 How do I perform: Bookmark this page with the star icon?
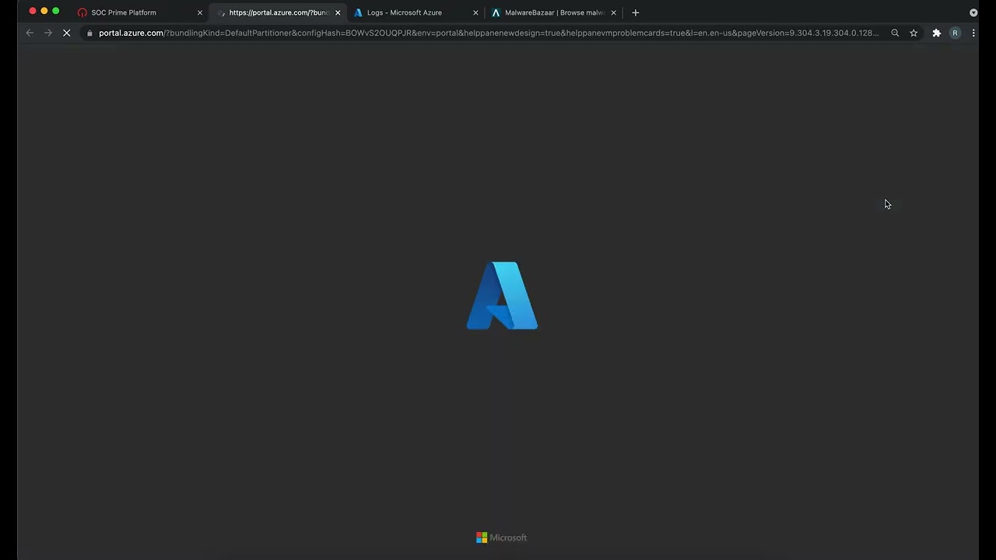click(914, 33)
